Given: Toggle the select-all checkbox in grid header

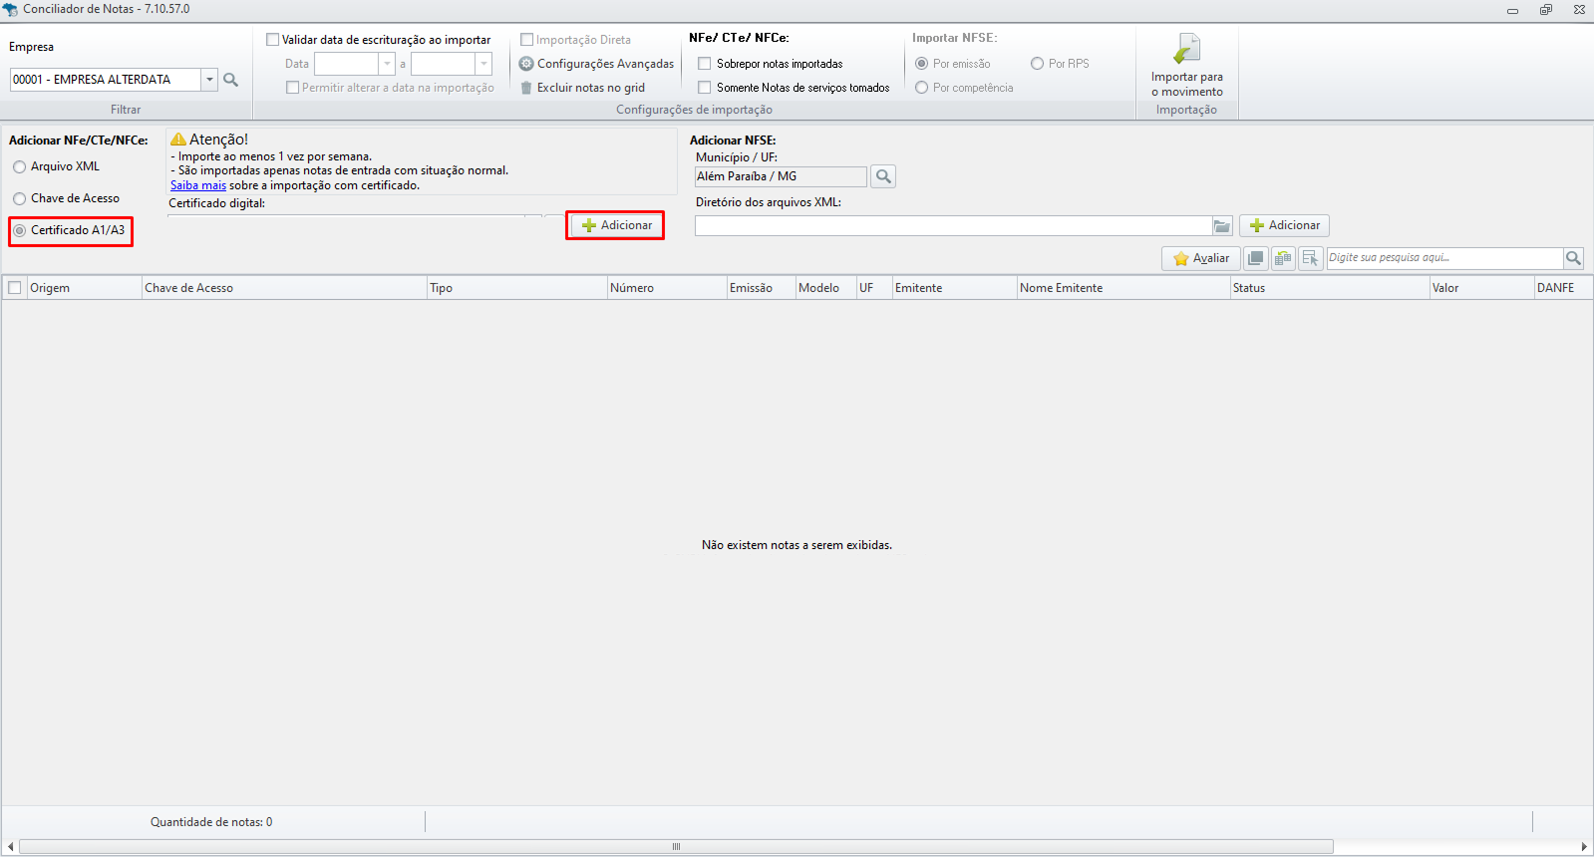Looking at the screenshot, I should 14,288.
